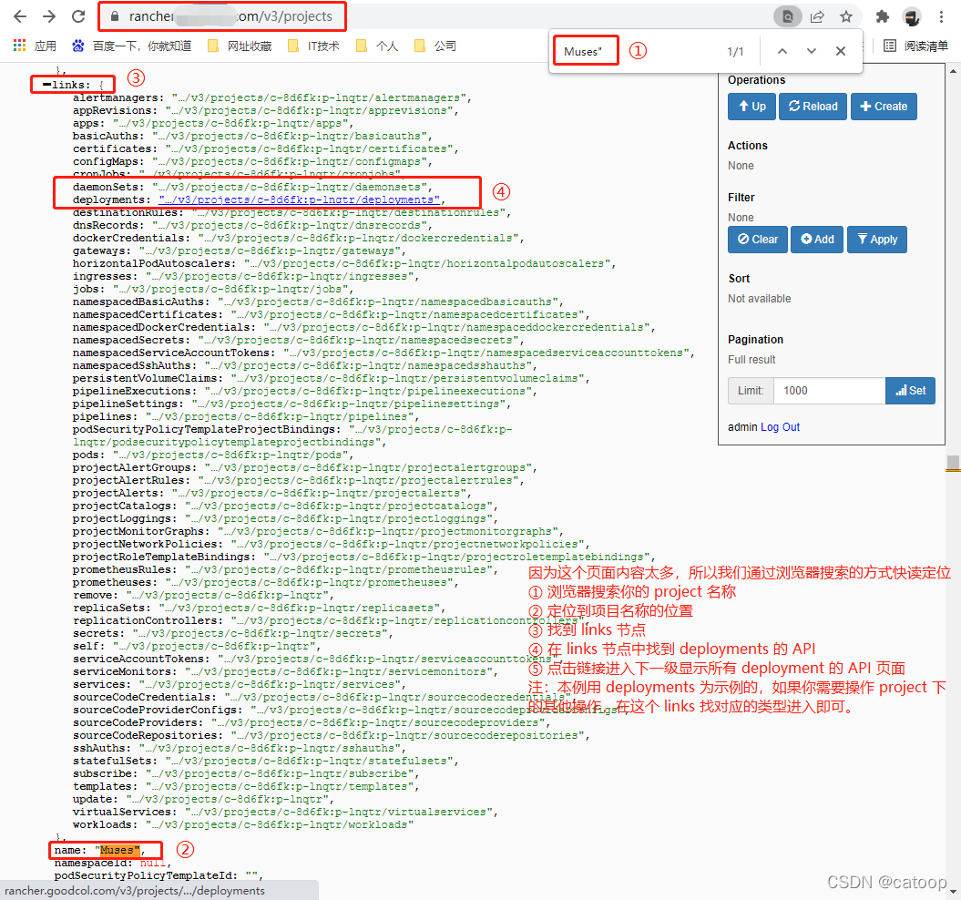The image size is (961, 900).
Task: Click the dnsRecords link value
Action: click(290, 225)
